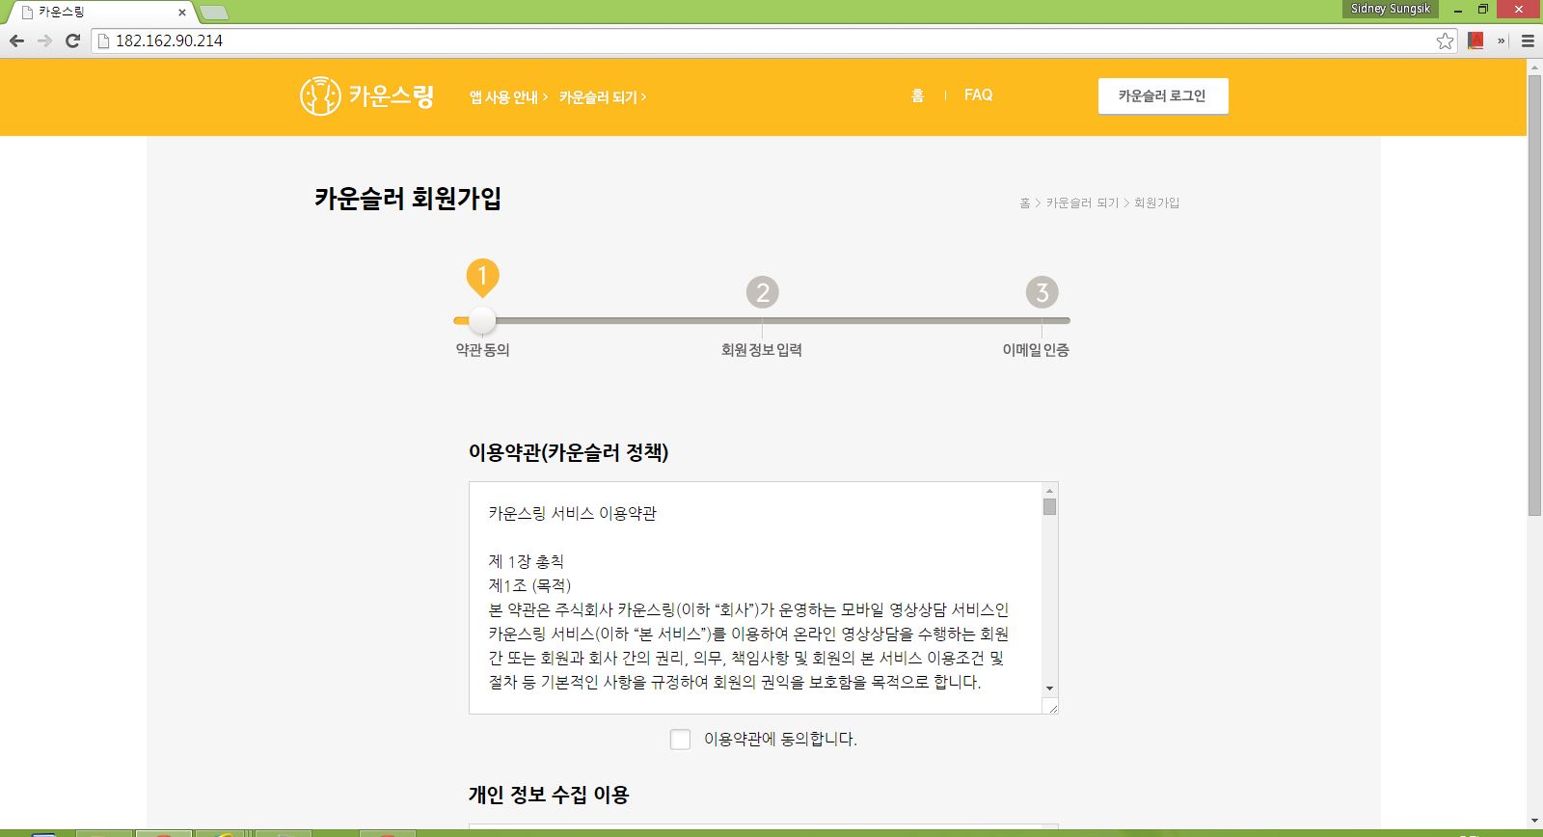Click the 이용약관(카운슬러 정책) heading
Screen dimensions: 1543x837
point(569,452)
